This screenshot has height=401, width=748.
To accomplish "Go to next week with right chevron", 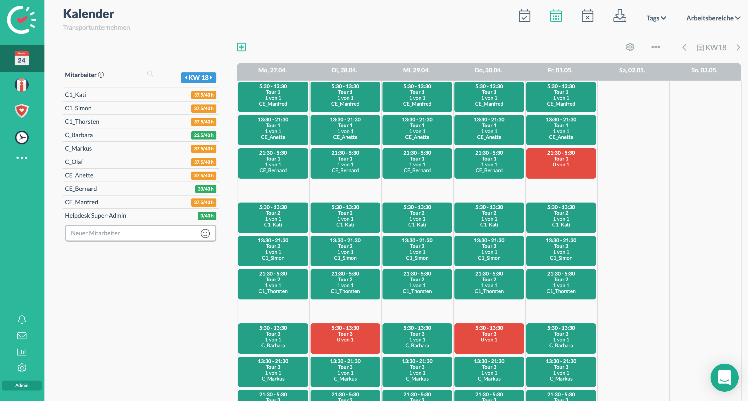I will (738, 48).
